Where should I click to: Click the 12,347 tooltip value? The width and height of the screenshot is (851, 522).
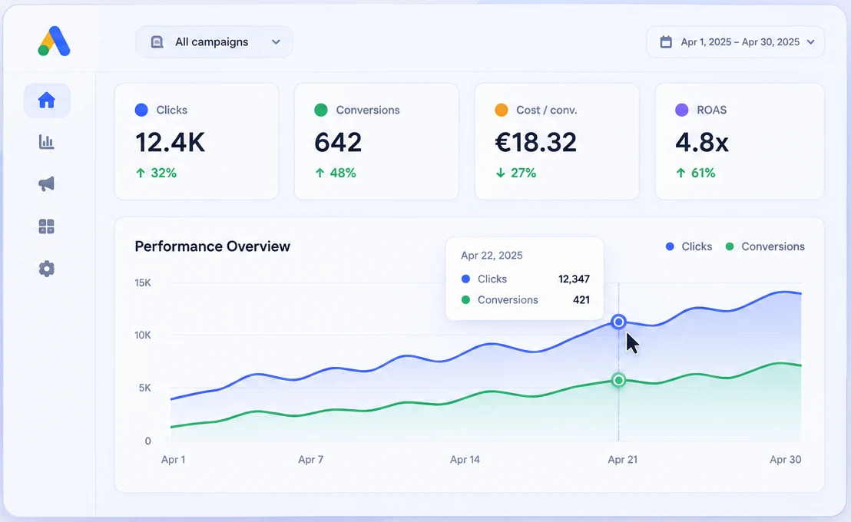tap(574, 279)
